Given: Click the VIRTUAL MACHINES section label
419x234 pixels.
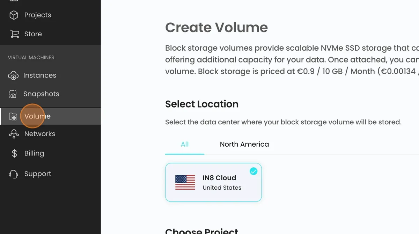Looking at the screenshot, I should tap(31, 58).
